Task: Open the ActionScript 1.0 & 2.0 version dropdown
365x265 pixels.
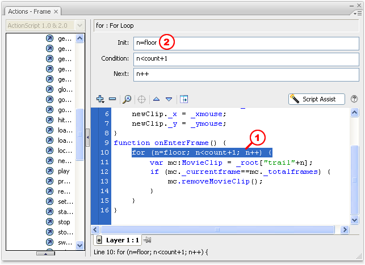Action: 45,25
